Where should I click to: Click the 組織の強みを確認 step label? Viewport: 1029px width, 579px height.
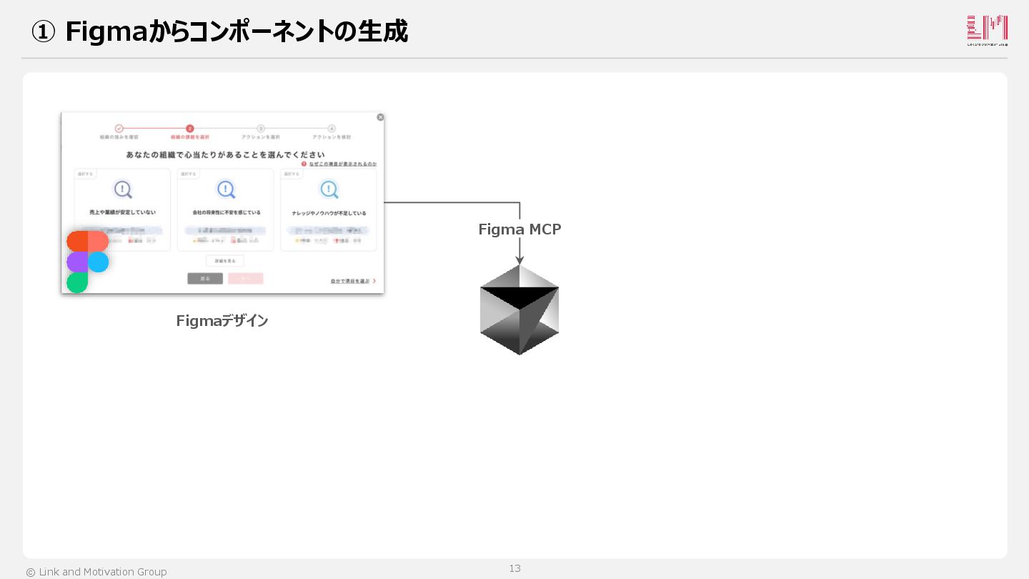(119, 137)
